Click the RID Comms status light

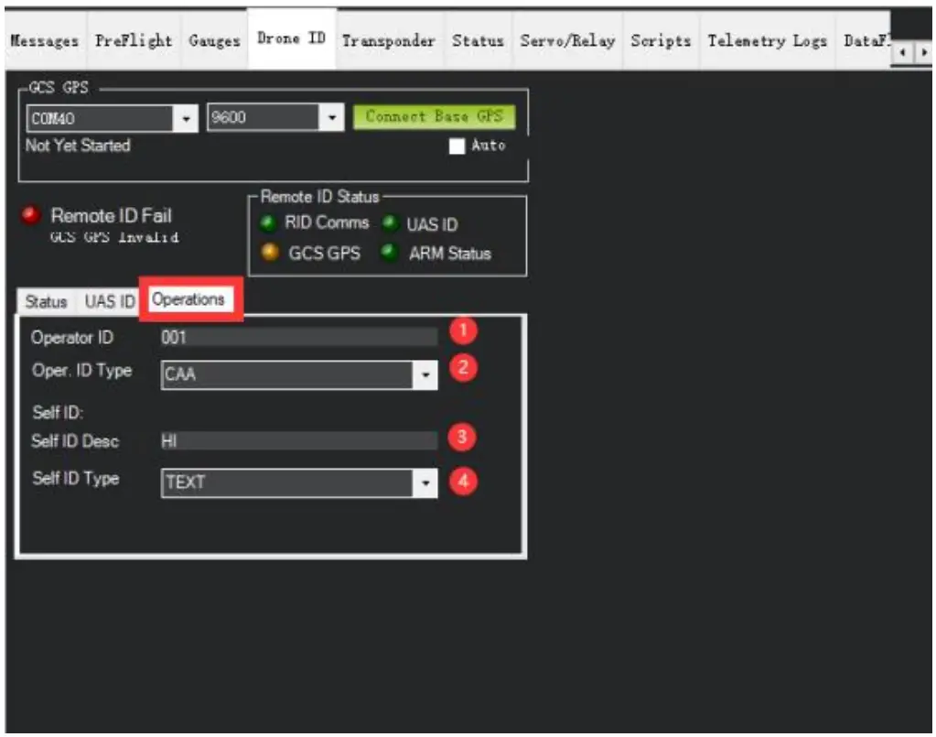[x=265, y=223]
